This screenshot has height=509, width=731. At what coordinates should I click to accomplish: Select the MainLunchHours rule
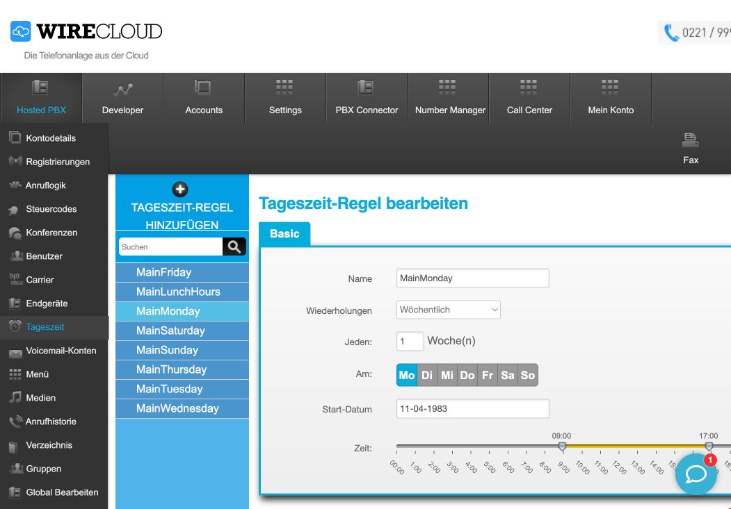pyautogui.click(x=182, y=292)
